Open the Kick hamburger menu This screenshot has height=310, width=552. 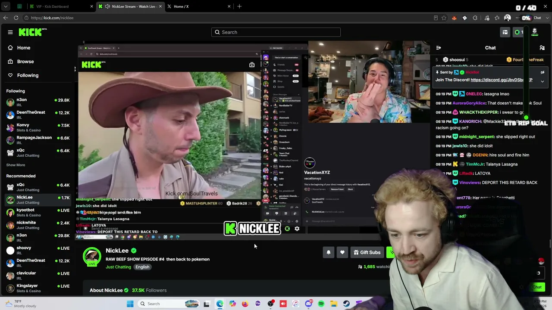10,32
